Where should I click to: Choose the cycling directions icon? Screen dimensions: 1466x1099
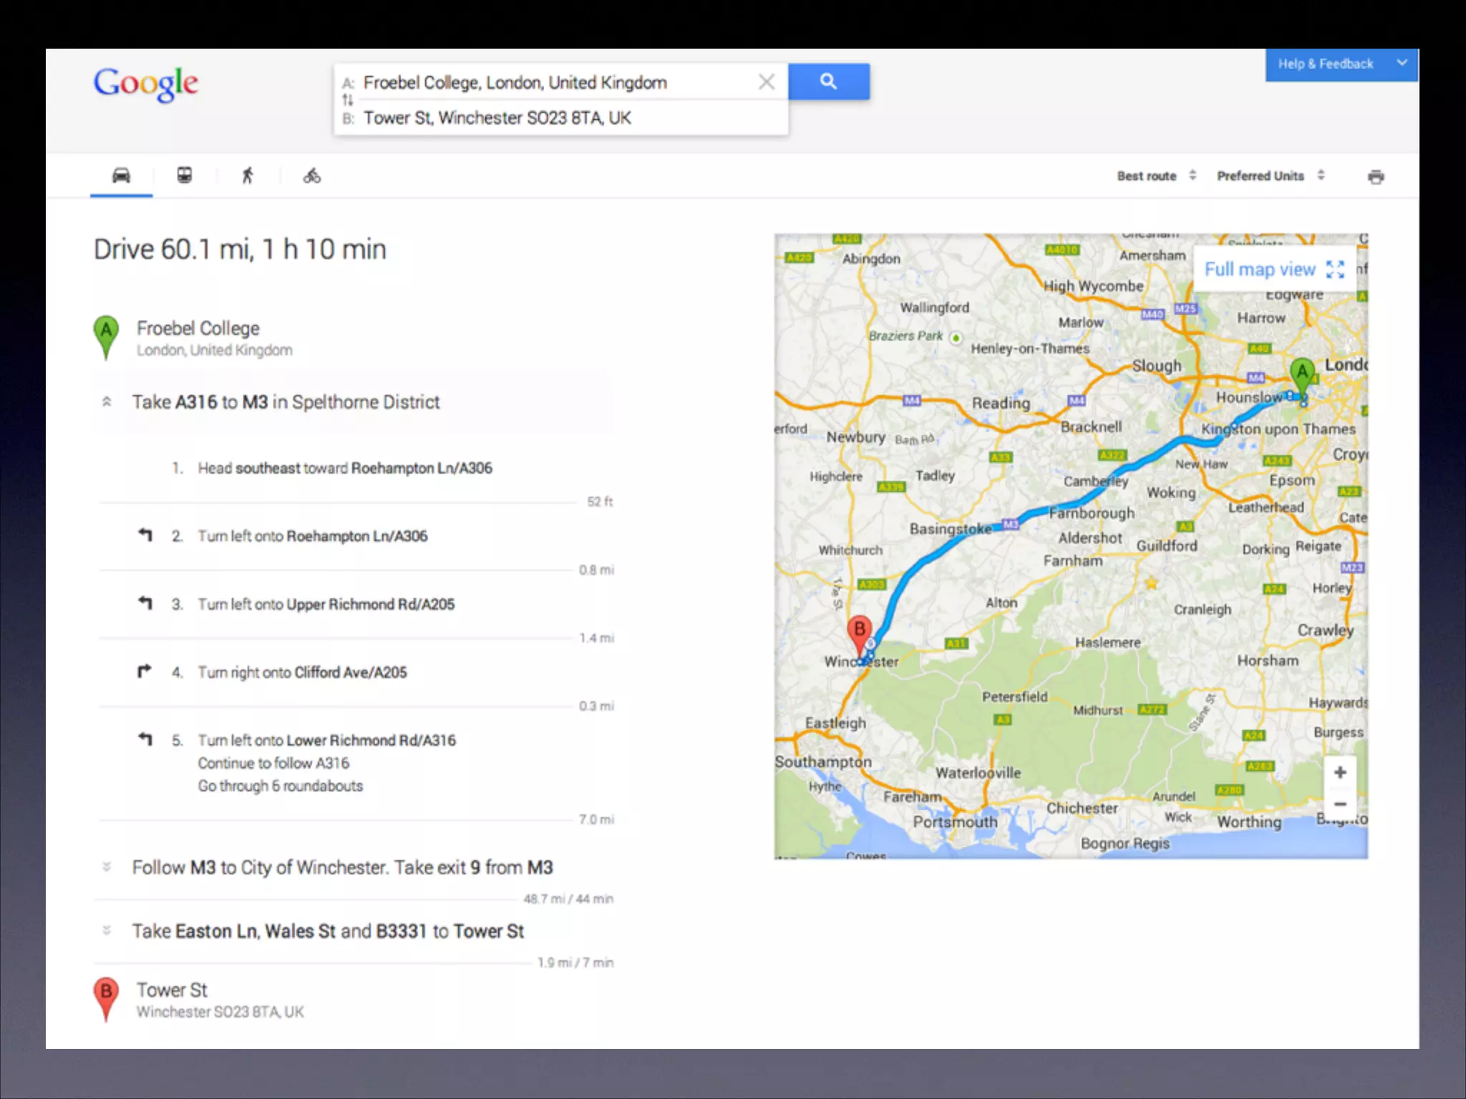tap(311, 175)
